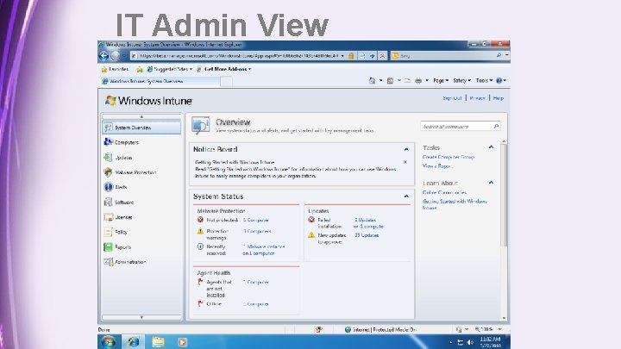This screenshot has height=349, width=621.
Task: Click the browser Back arrow button
Action: [103, 56]
